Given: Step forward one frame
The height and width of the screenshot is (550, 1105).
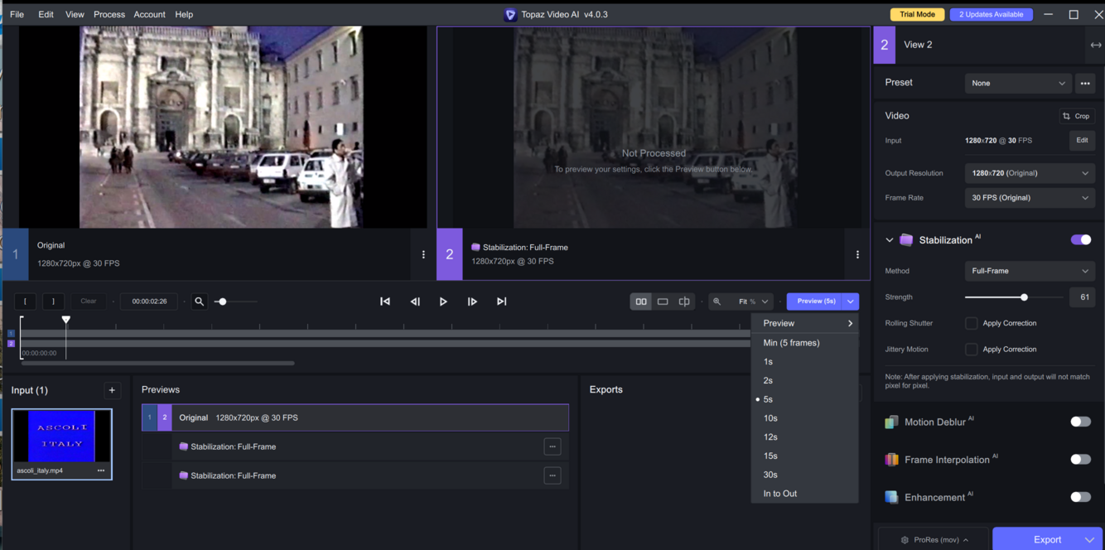Looking at the screenshot, I should click(x=472, y=302).
